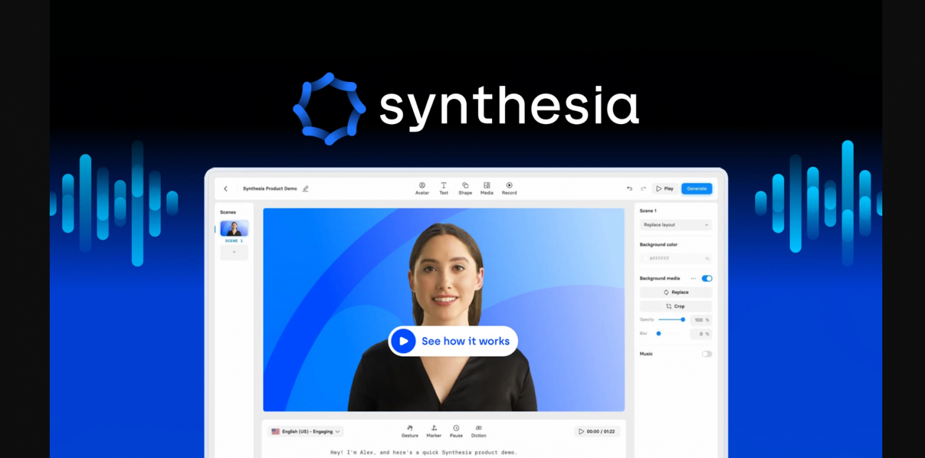This screenshot has width=925, height=458.
Task: Click the Synthesia Product Demo title text
Action: coord(270,189)
